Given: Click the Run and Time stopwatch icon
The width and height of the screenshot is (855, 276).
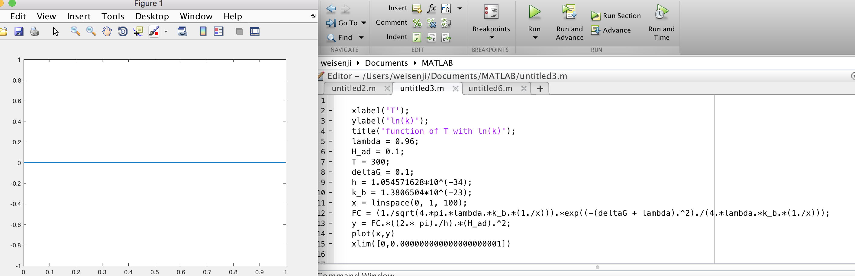Looking at the screenshot, I should click(x=661, y=12).
